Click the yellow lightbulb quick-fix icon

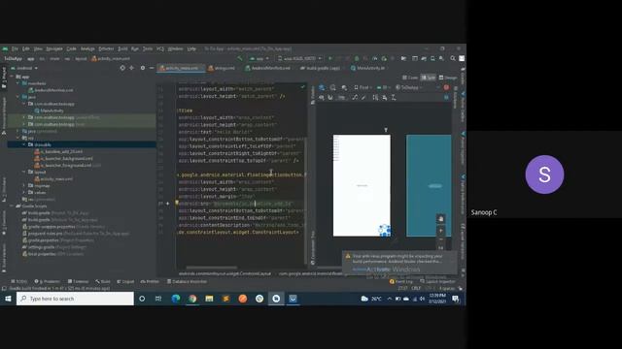pyautogui.click(x=177, y=203)
